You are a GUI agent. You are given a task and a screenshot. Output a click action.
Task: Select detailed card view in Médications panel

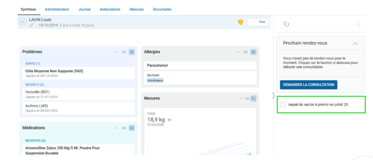pyautogui.click(x=131, y=128)
